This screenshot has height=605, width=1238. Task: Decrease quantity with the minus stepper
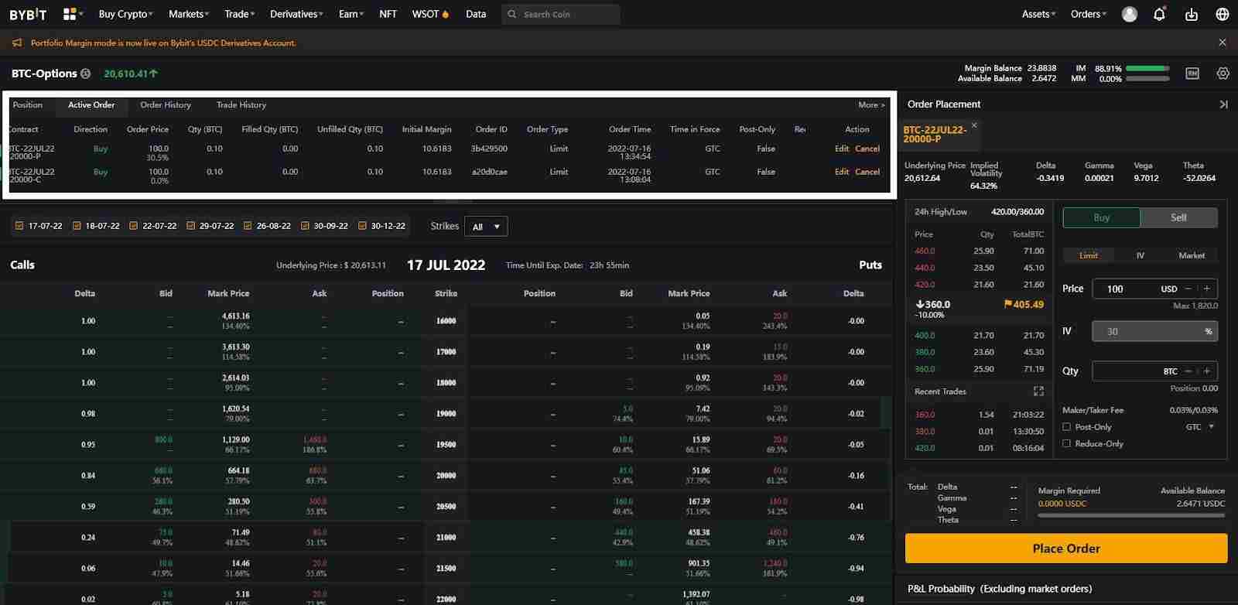coord(1188,371)
